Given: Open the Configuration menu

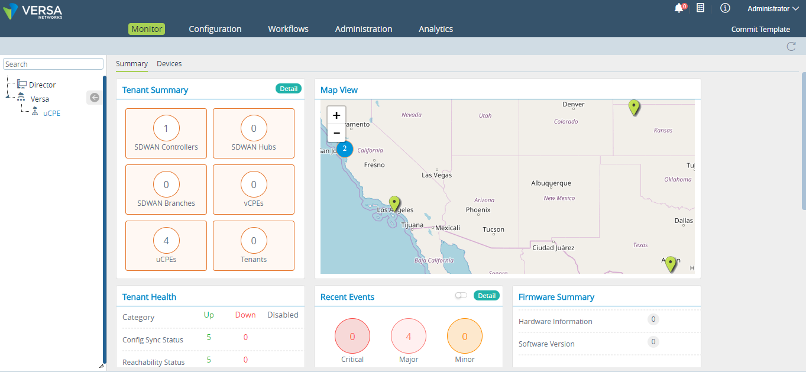Looking at the screenshot, I should click(215, 29).
